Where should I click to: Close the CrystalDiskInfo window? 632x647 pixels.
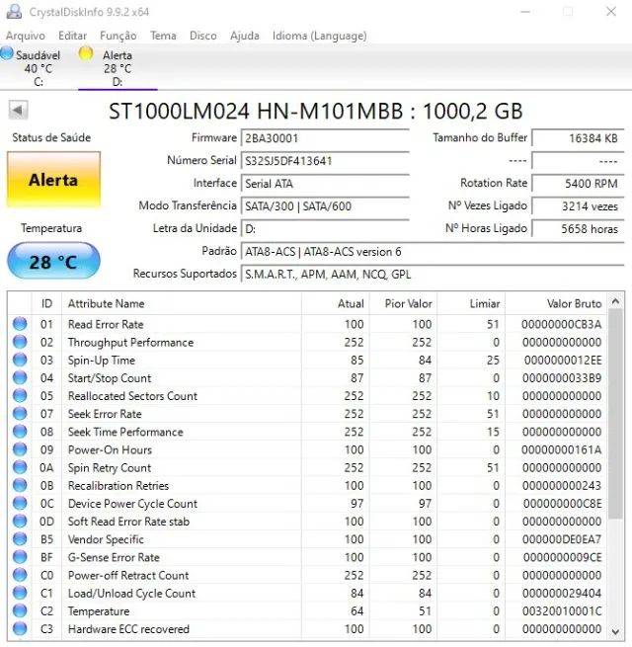[x=611, y=12]
